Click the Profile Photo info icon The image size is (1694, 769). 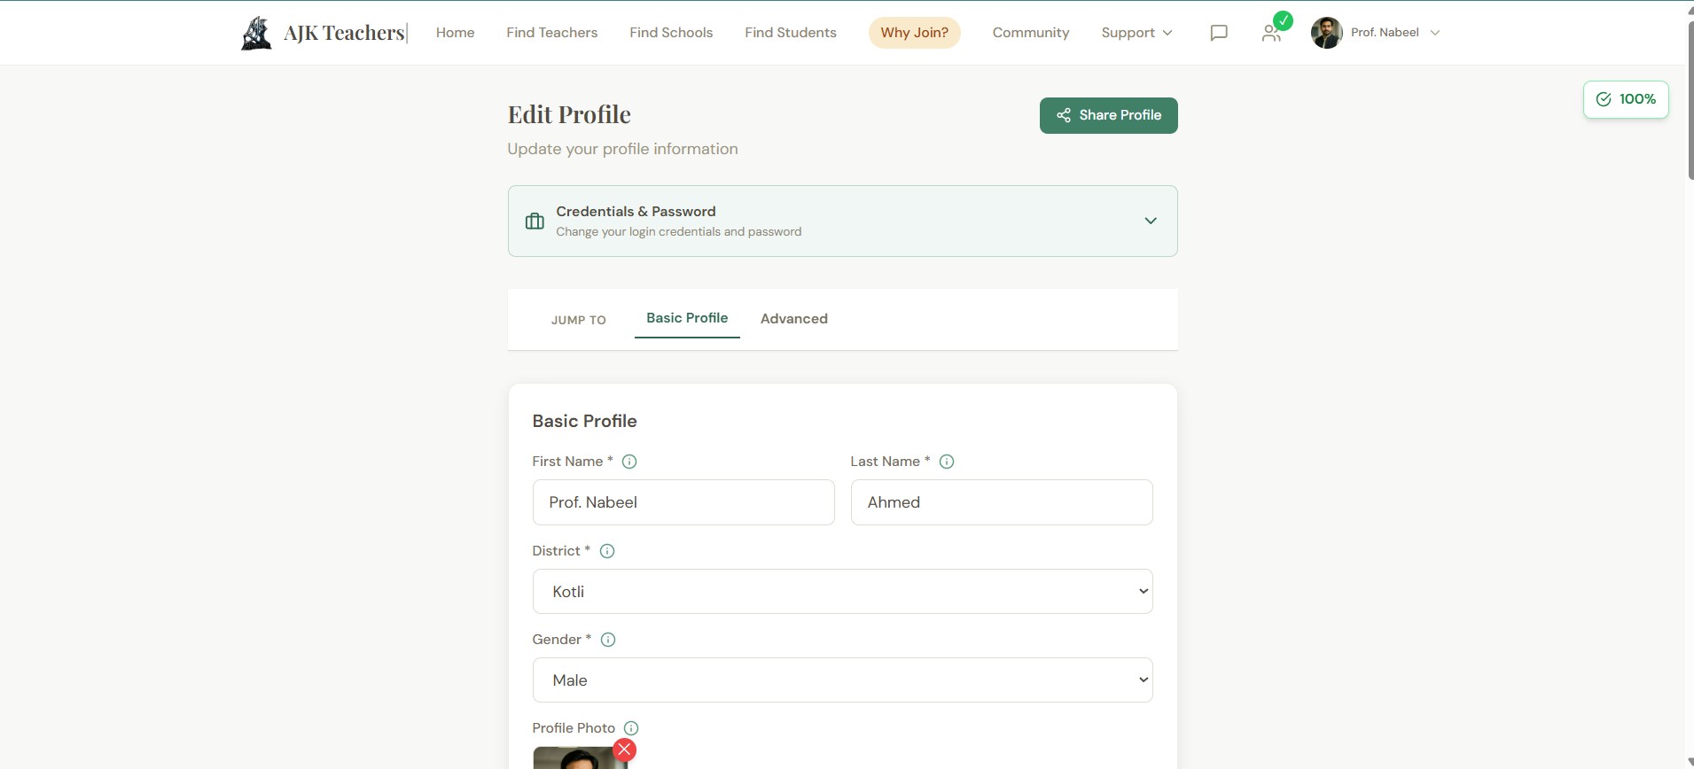tap(631, 728)
